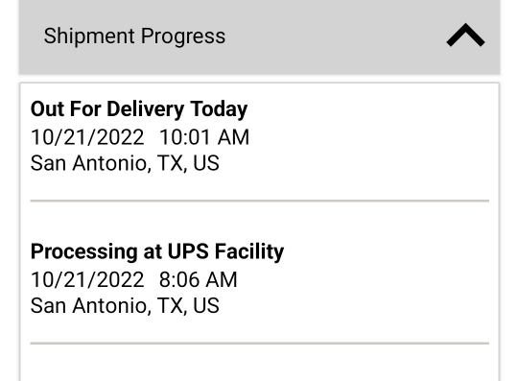The width and height of the screenshot is (518, 381).
Task: Collapse Shipment Progress with the chevron arrow
Action: pos(465,35)
